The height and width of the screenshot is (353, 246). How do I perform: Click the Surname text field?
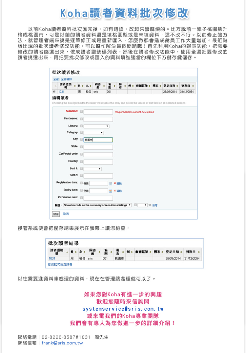[98, 112]
